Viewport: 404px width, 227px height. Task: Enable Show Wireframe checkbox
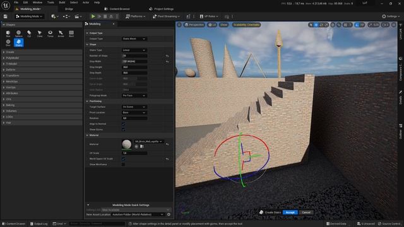pyautogui.click(x=124, y=165)
